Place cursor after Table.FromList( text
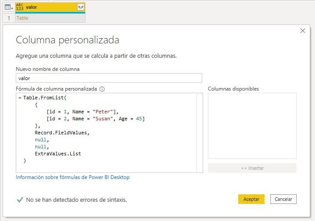The height and width of the screenshot is (221, 315). 67,98
